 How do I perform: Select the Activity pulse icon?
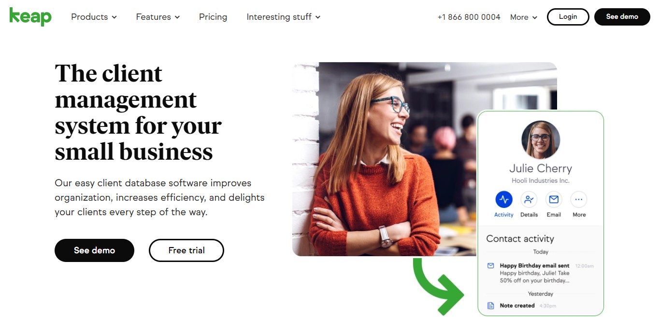coord(504,199)
